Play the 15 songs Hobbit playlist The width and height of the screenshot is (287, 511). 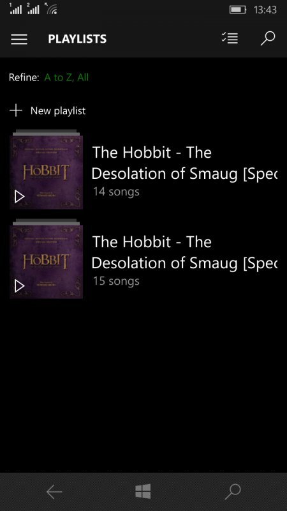pos(20,286)
